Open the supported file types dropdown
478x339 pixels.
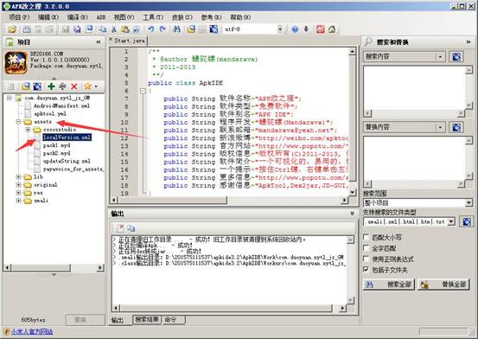coord(451,221)
